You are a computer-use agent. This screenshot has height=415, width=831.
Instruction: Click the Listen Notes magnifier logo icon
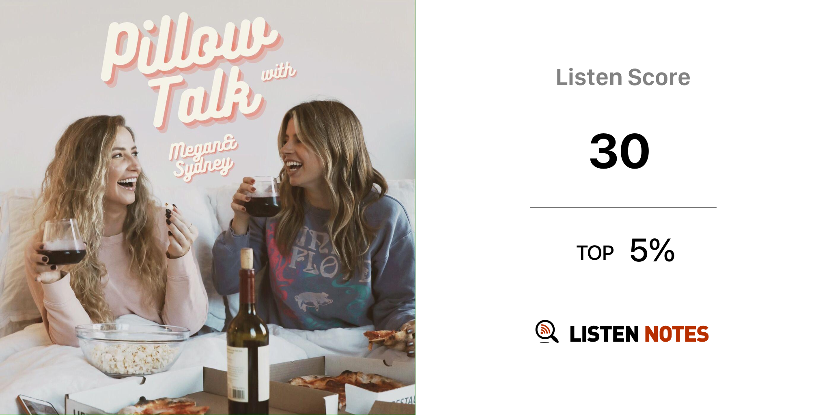[547, 332]
